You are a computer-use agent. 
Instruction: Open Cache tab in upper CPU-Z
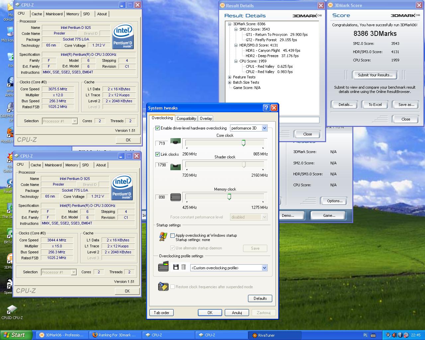point(37,14)
